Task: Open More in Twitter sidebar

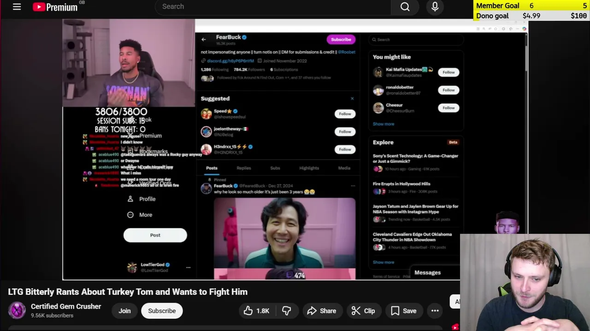Action: [140, 215]
